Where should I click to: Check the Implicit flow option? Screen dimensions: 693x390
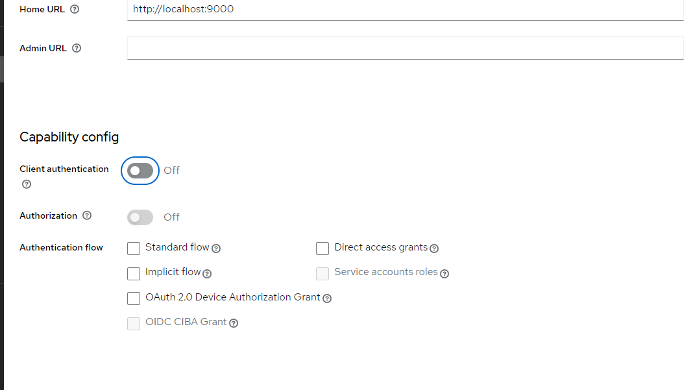pyautogui.click(x=133, y=273)
